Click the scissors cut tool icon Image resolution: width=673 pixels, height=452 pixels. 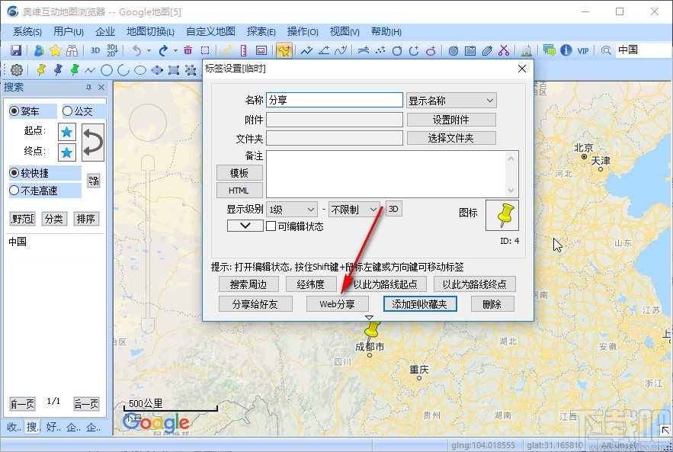tap(503, 51)
